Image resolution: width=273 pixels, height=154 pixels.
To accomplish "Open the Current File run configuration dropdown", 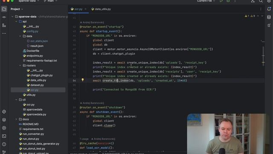I will coord(206,1).
